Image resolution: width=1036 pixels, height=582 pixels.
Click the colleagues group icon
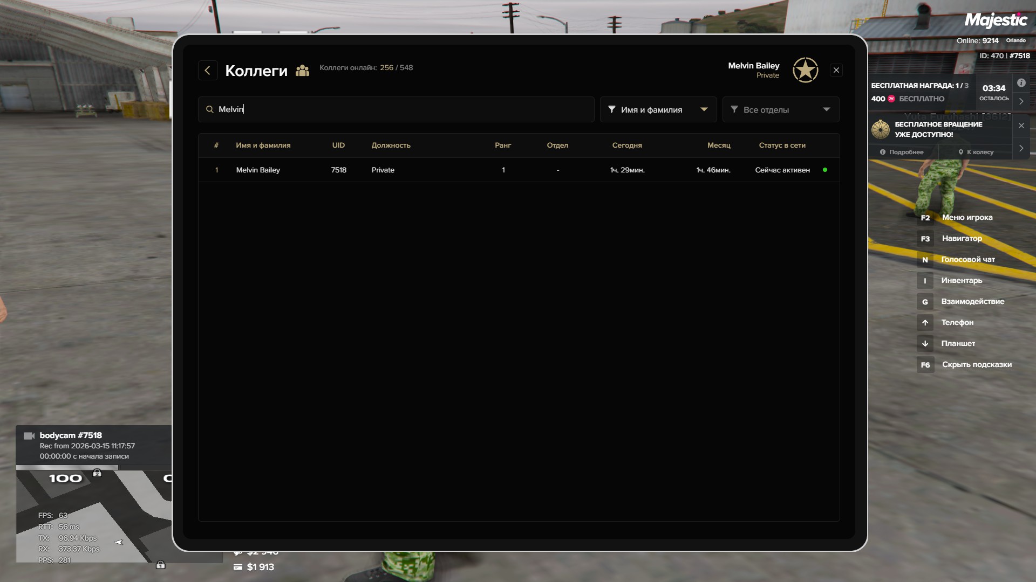tap(303, 71)
